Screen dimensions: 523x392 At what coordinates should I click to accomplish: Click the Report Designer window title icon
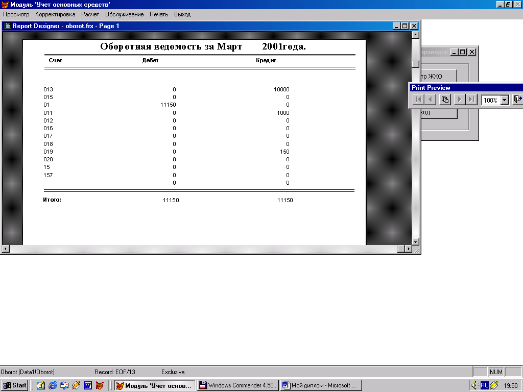pyautogui.click(x=8, y=26)
